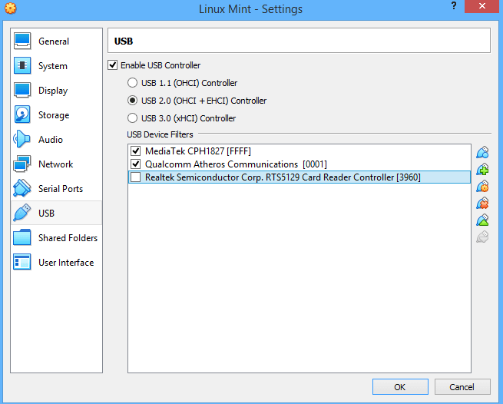Uncheck Enable USB Controller

click(113, 65)
